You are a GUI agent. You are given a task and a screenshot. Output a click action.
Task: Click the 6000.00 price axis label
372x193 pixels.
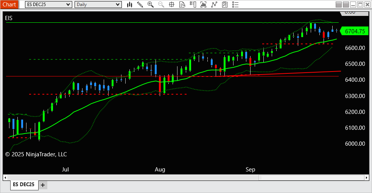(x=355, y=144)
